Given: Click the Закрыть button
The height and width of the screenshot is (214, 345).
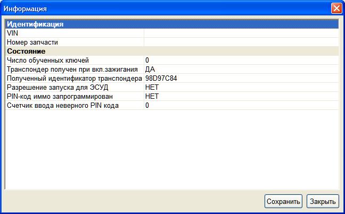Looking at the screenshot, I should (323, 201).
